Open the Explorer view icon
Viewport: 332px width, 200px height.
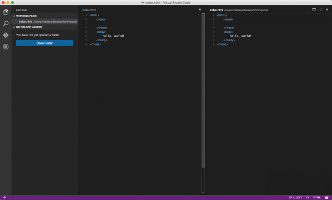(x=6, y=12)
